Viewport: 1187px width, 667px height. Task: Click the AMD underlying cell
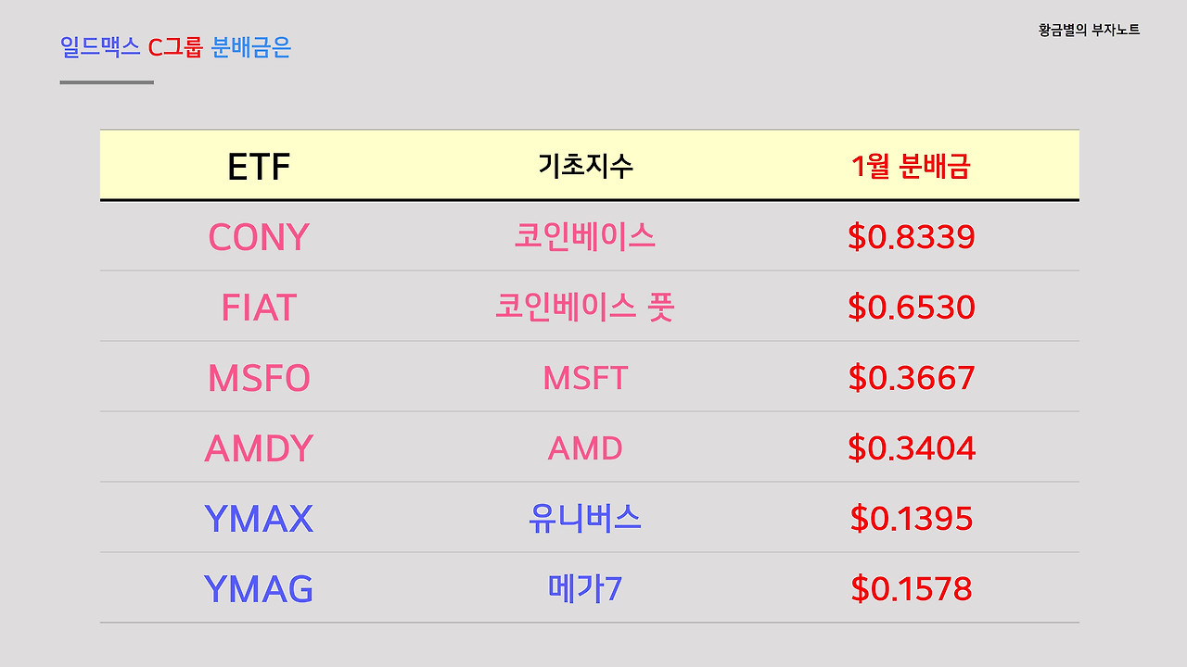point(585,448)
